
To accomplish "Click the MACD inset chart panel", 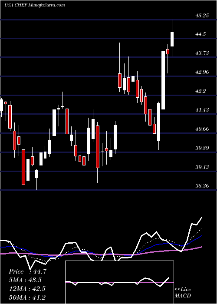I will [119, 282].
